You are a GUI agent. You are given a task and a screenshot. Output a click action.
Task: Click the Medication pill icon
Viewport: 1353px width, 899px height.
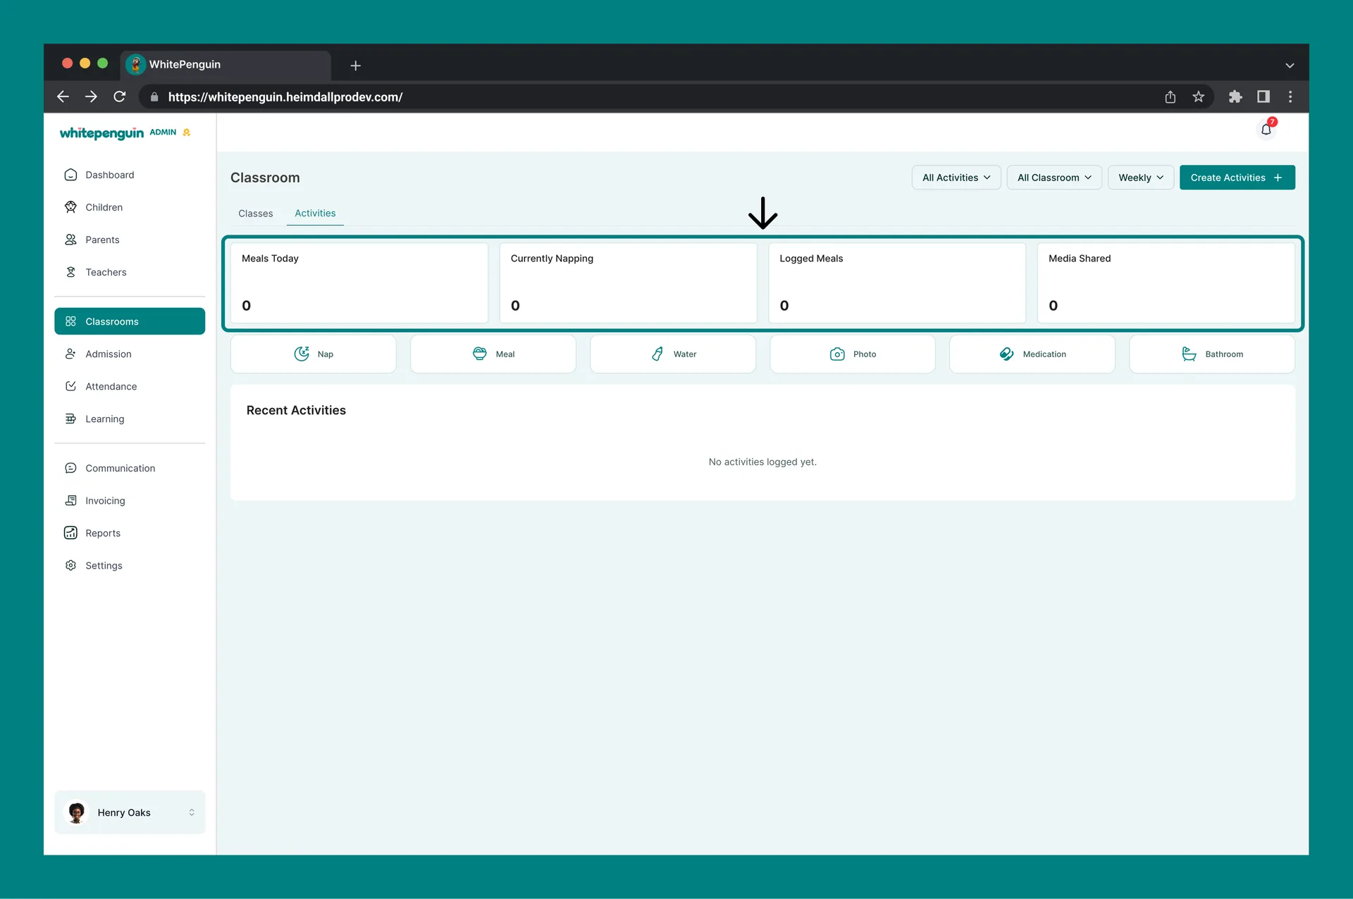tap(1007, 354)
